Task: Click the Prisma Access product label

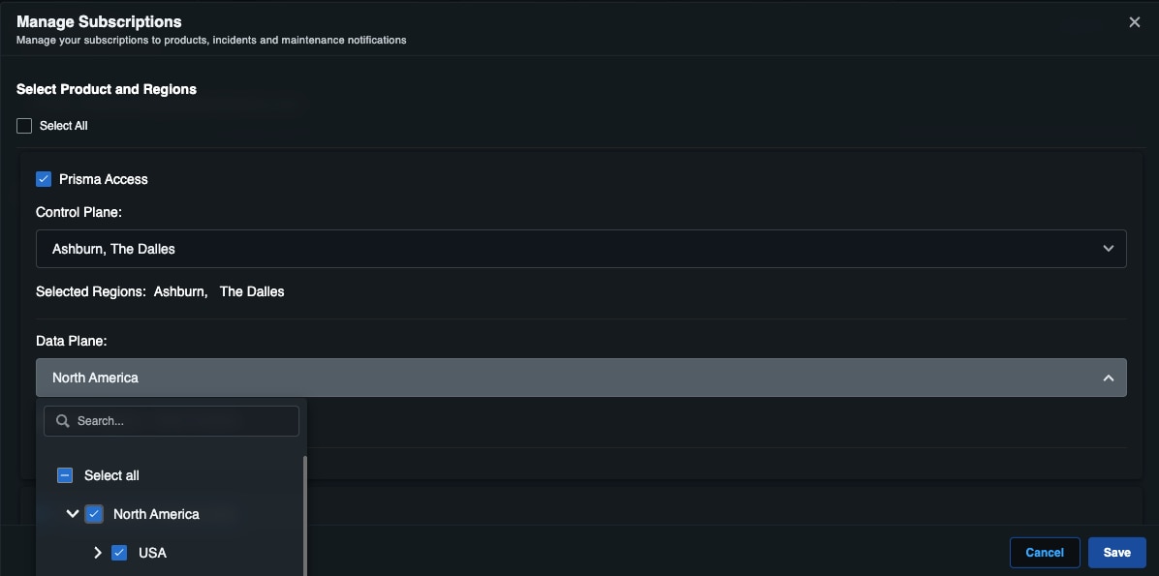Action: coord(104,179)
